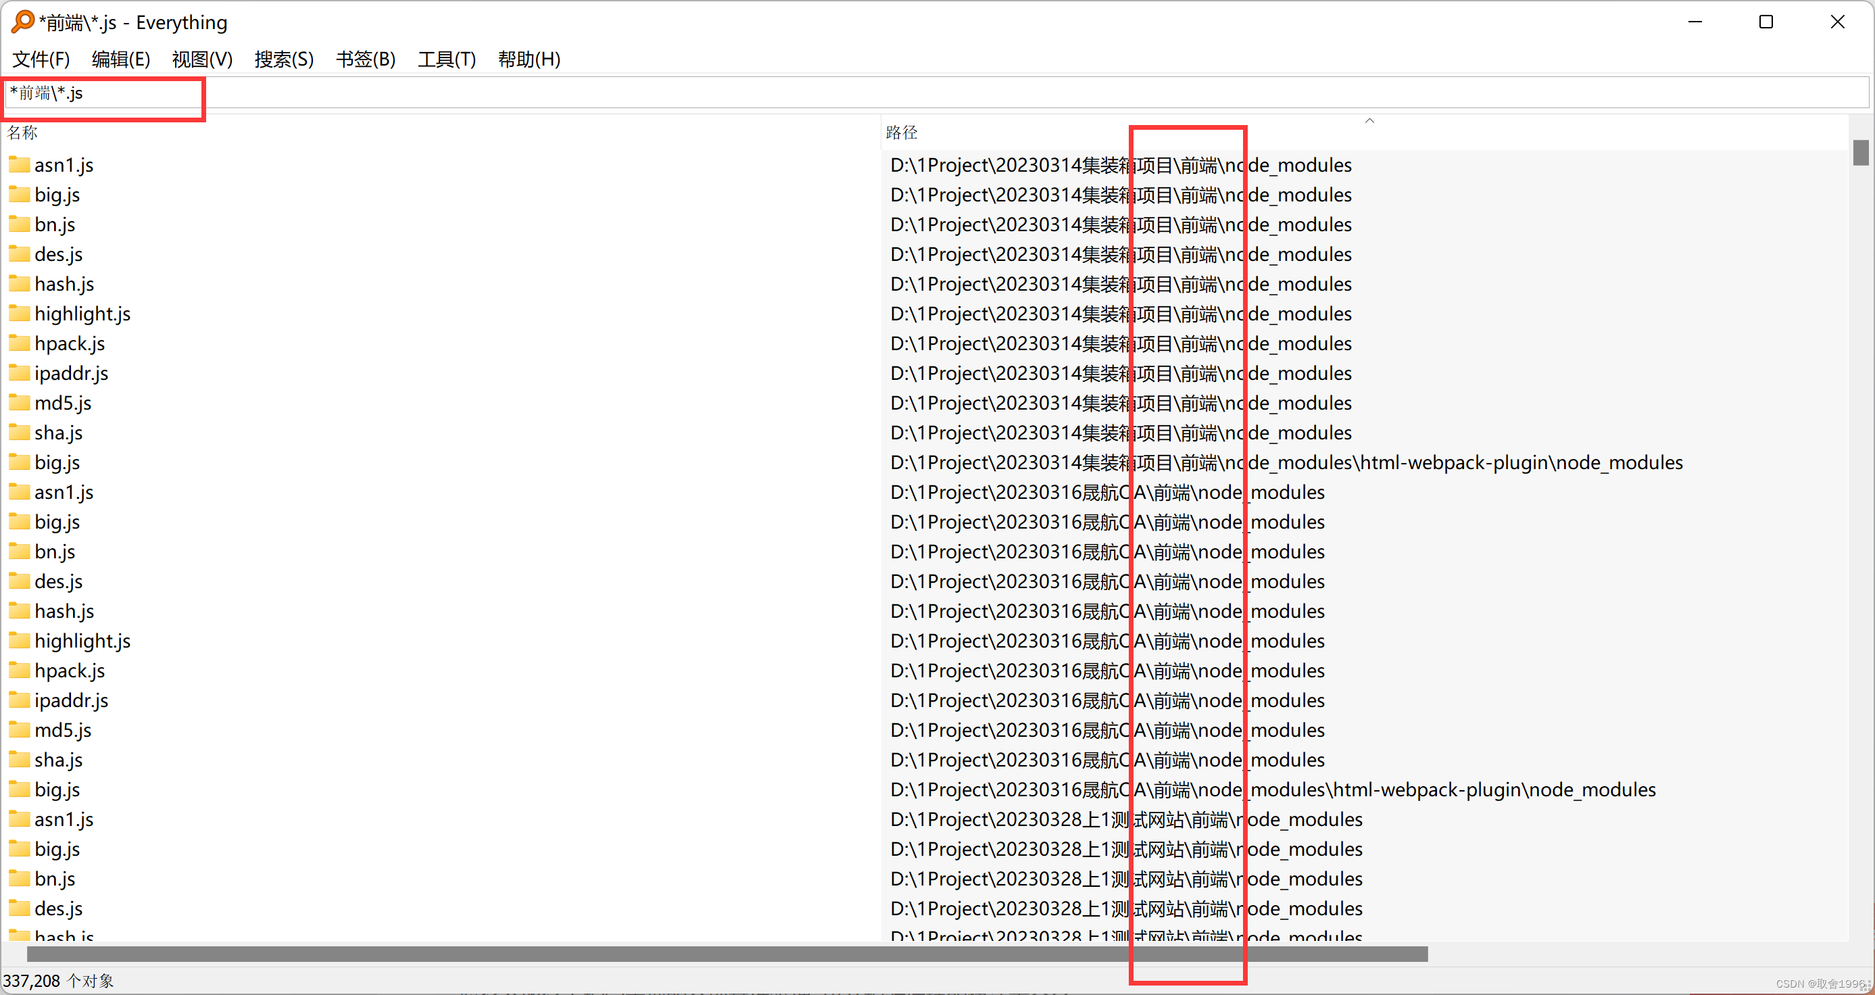
Task: Click the vertical scrollbar thumb
Action: pyautogui.click(x=1860, y=152)
